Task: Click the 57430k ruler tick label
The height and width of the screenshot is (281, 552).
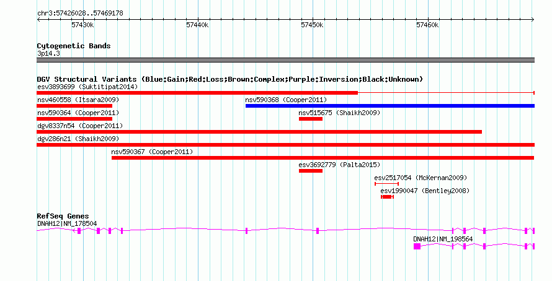Action: click(82, 25)
